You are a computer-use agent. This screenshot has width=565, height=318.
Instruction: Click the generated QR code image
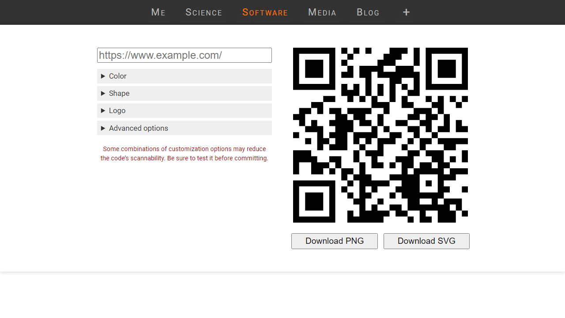380,135
